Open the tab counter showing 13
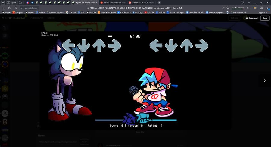 pyautogui.click(x=3, y=3)
